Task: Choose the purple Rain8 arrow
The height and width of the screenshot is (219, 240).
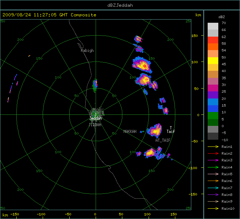Action: (213, 195)
